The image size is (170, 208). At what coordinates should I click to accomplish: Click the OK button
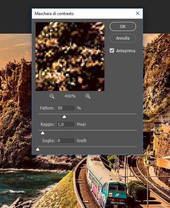point(123,27)
